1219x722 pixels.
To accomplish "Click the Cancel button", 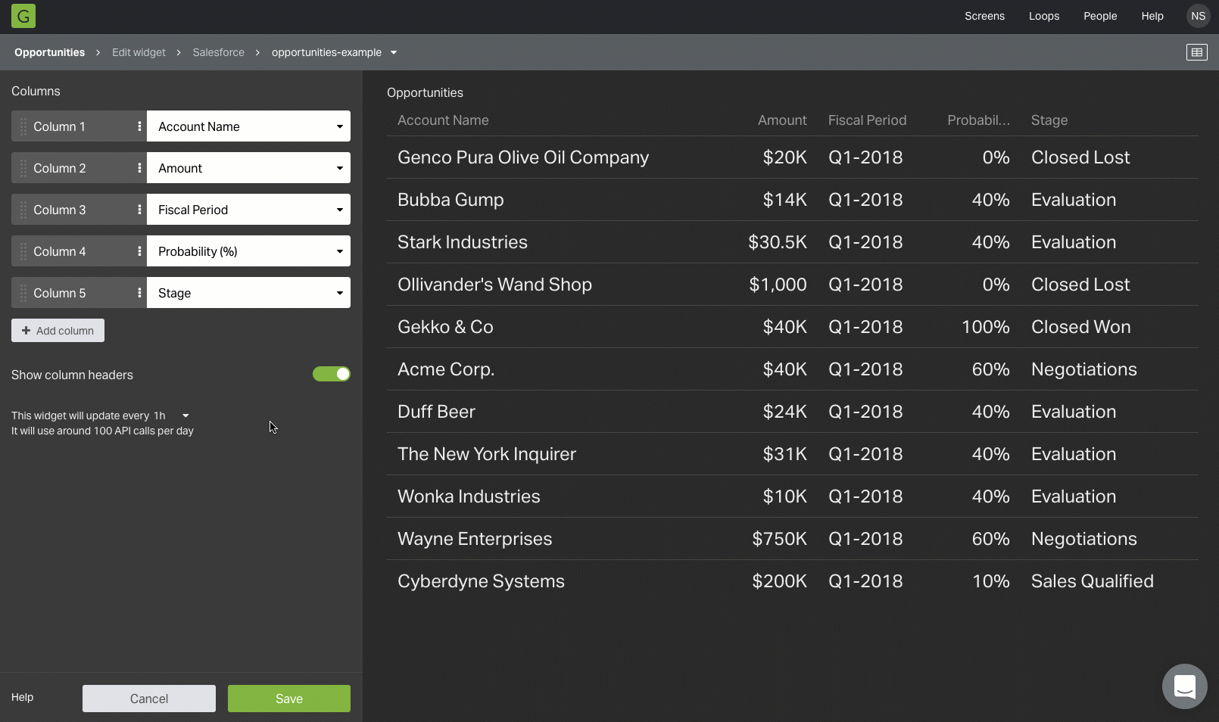I will 149,699.
